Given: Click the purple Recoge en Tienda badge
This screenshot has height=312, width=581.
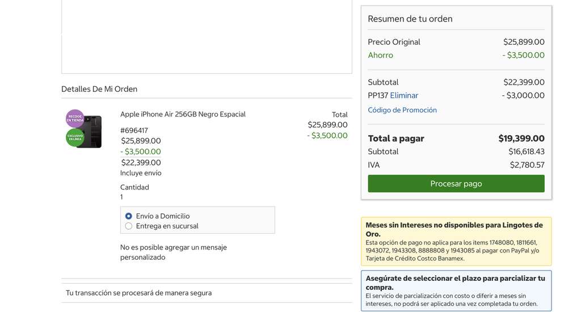Looking at the screenshot, I should coord(75,119).
